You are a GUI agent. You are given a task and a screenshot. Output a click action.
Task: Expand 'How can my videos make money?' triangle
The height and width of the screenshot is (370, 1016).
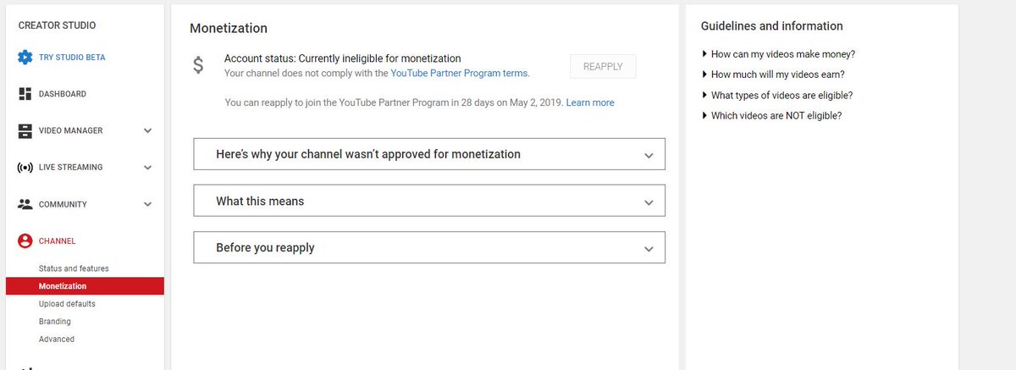coord(704,54)
